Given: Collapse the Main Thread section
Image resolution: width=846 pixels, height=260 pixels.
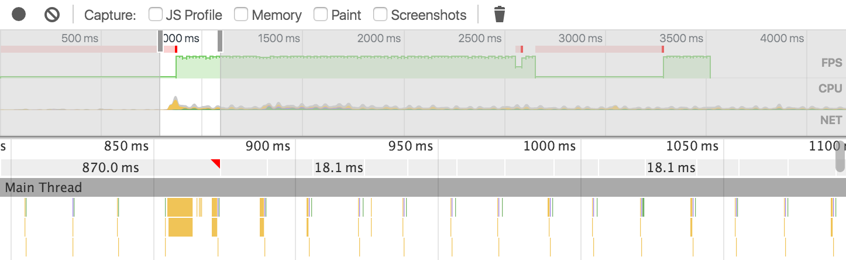Looking at the screenshot, I should (x=44, y=187).
